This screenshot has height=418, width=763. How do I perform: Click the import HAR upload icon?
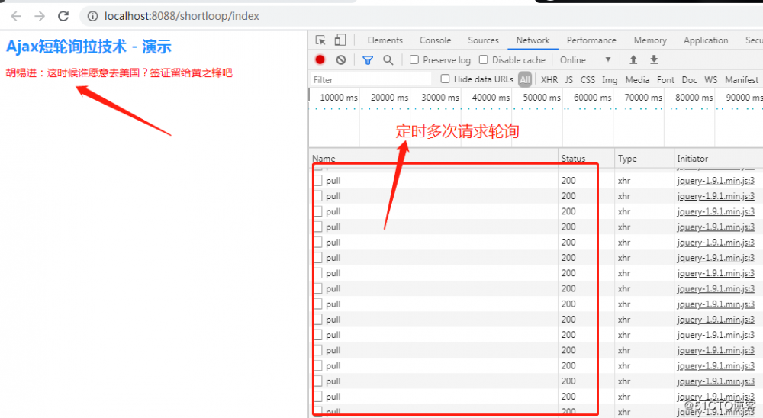[x=633, y=59]
